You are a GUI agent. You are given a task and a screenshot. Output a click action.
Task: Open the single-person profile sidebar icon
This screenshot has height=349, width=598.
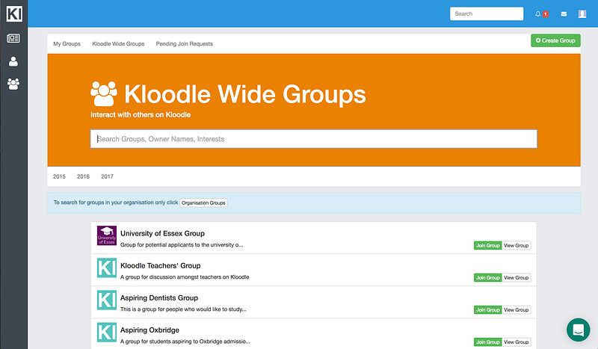tap(13, 61)
